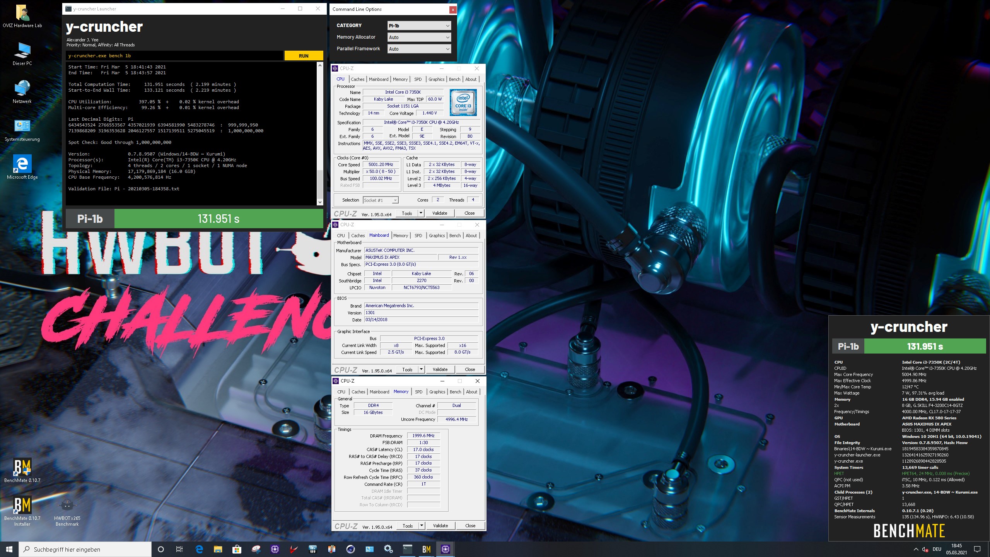Open About tab in the Memory CPU-Z window
Viewport: 990px width, 557px height.
[472, 392]
